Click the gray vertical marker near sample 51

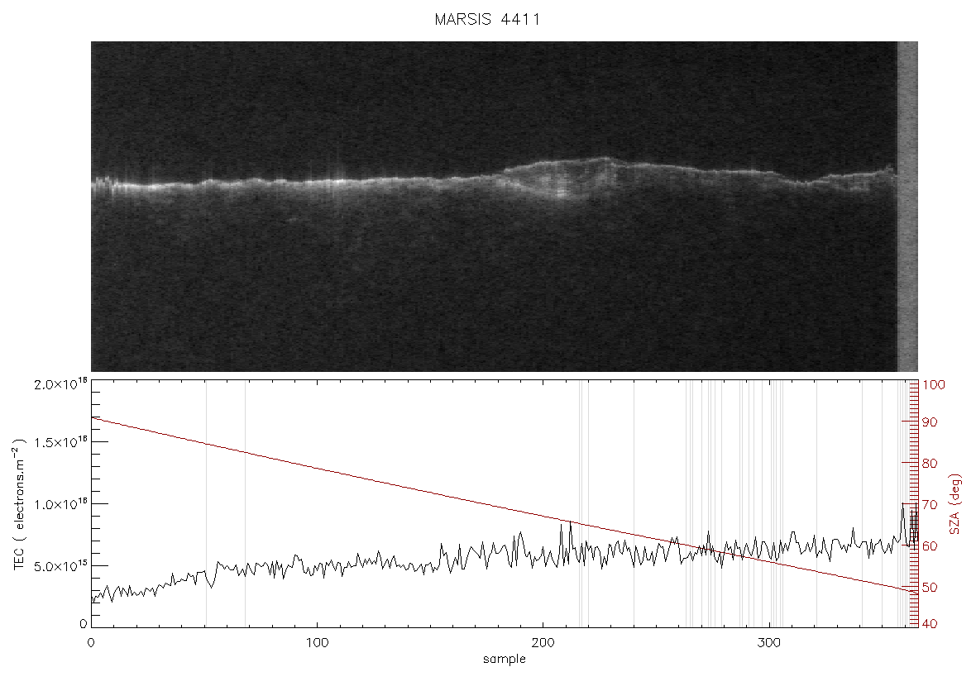207,504
